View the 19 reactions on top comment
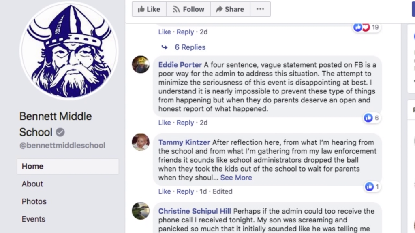 pos(366,27)
